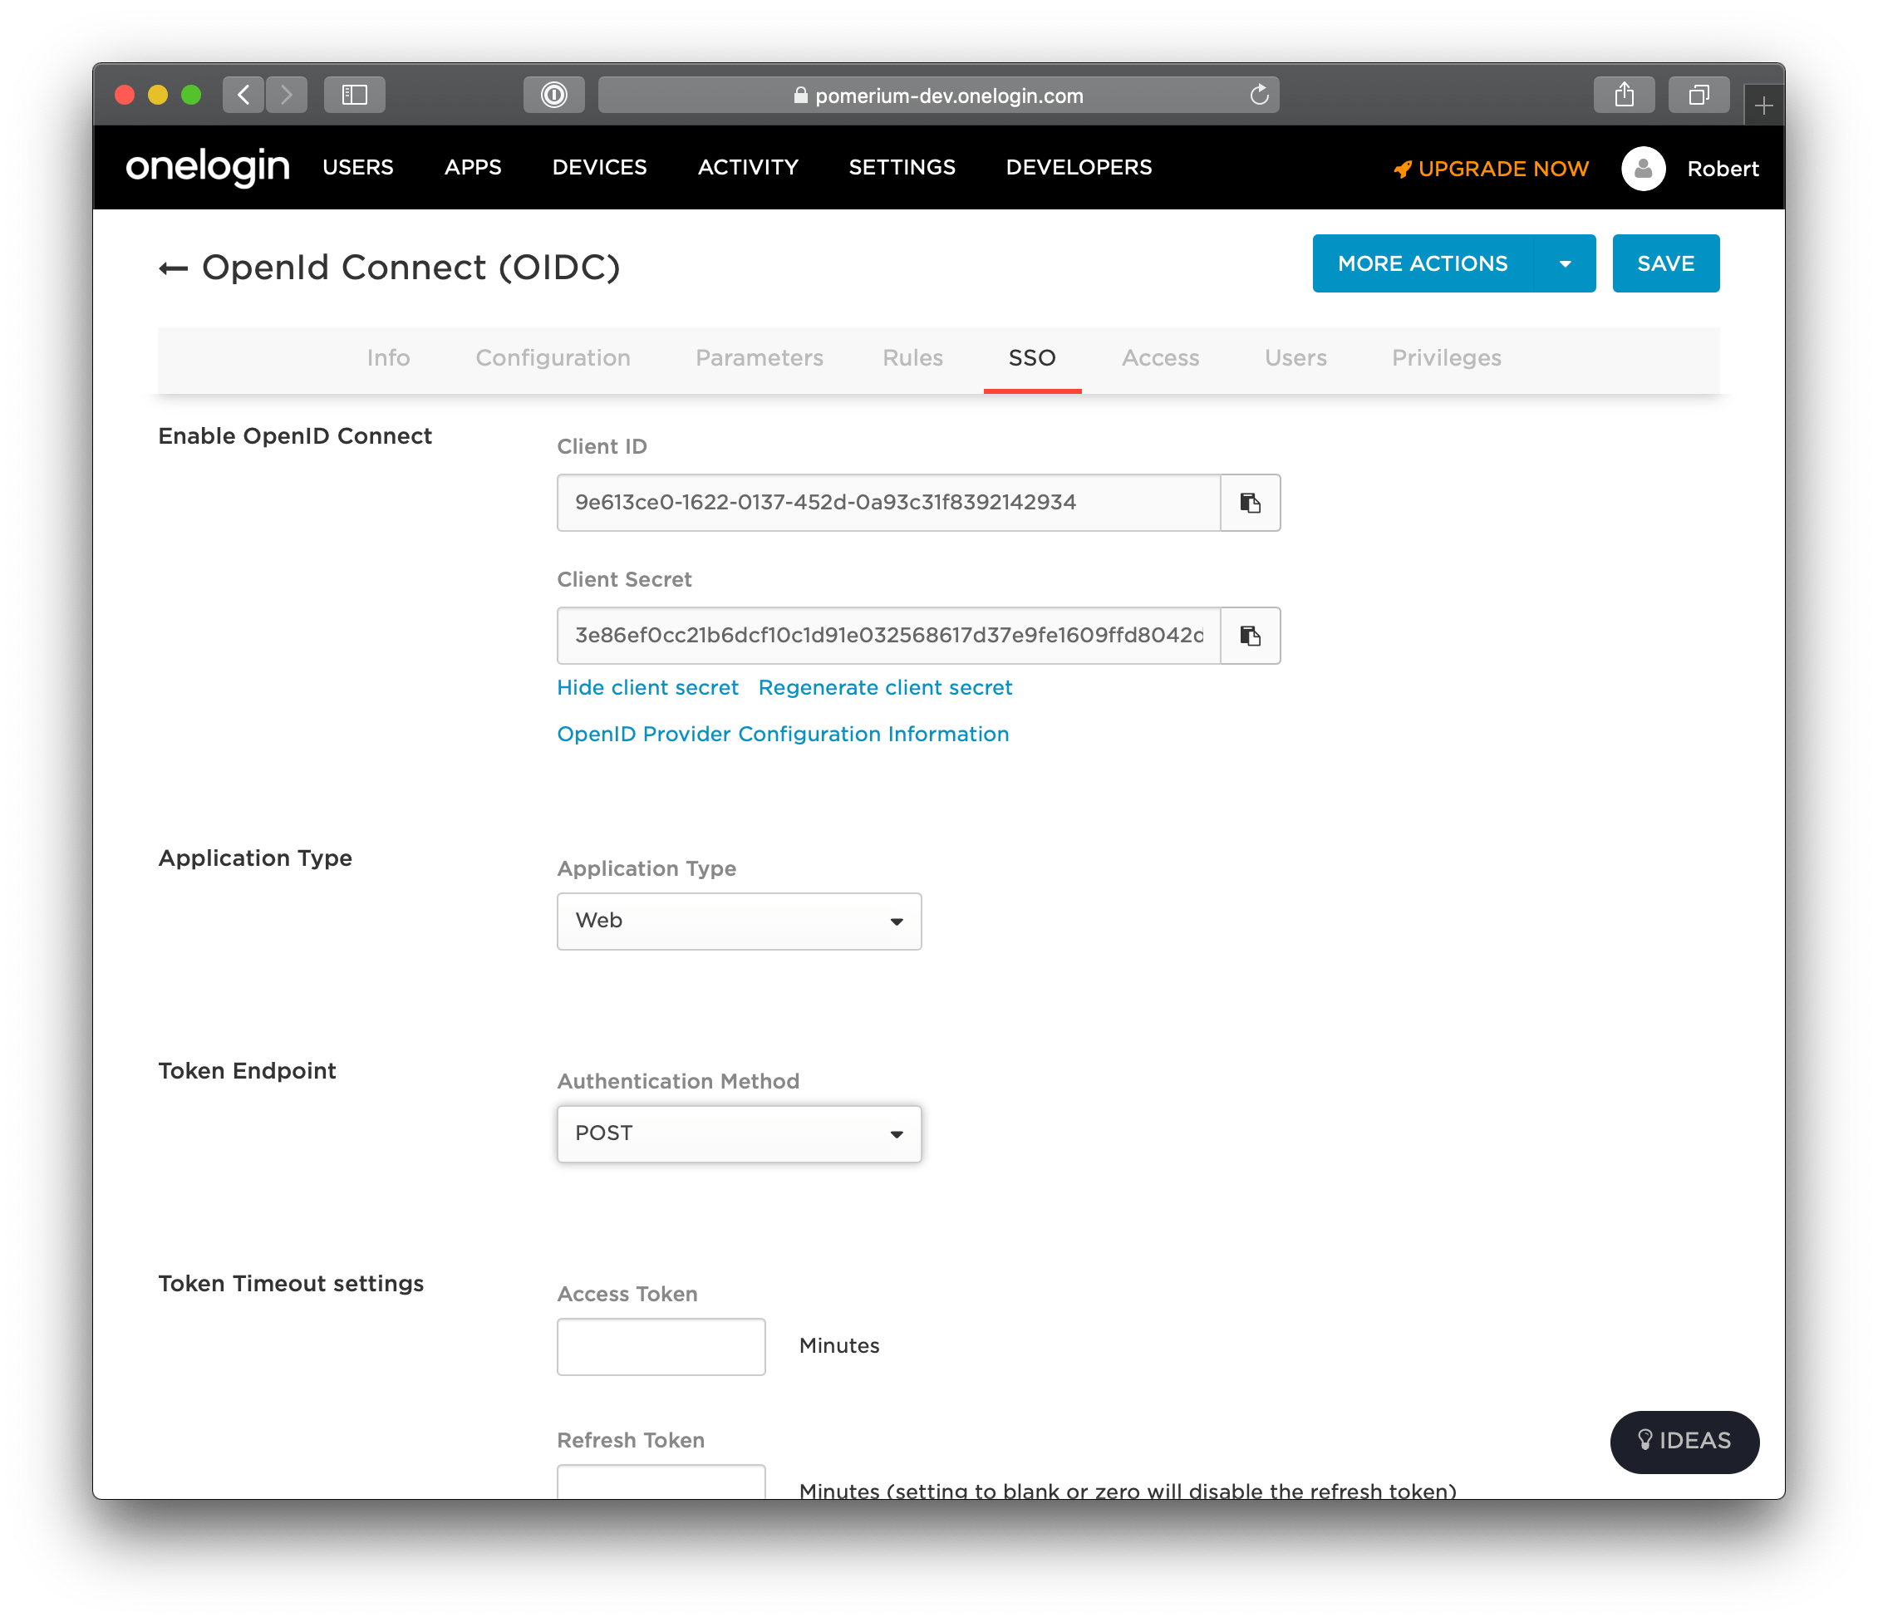Click the SSO tab
This screenshot has height=1622, width=1878.
click(1030, 357)
